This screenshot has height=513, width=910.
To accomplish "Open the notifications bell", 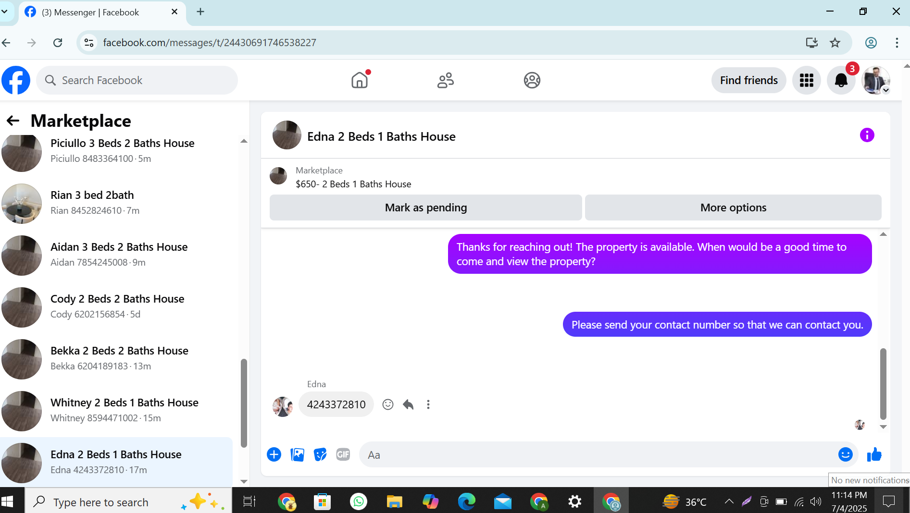I will [x=841, y=80].
